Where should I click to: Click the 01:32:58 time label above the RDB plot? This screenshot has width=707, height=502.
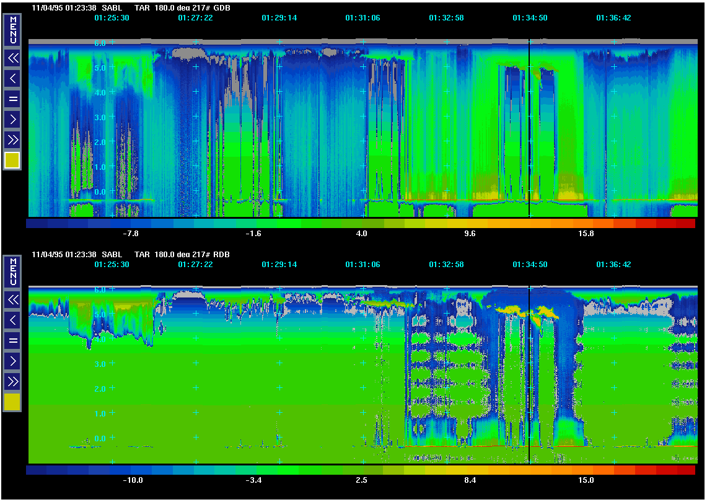(446, 265)
